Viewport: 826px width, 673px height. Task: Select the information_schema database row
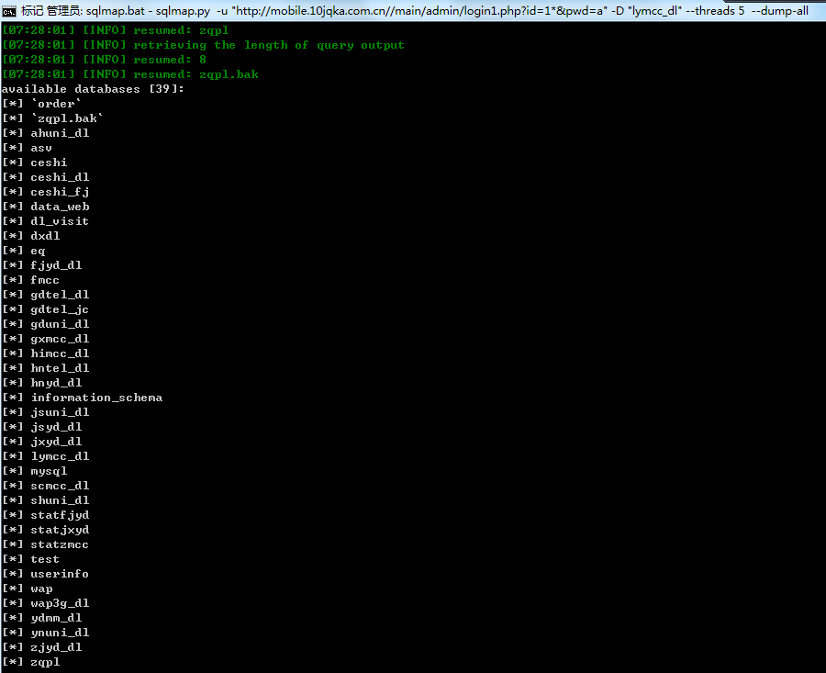(83, 398)
